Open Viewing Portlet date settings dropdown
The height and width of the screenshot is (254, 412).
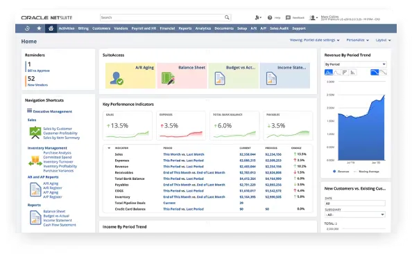click(315, 40)
